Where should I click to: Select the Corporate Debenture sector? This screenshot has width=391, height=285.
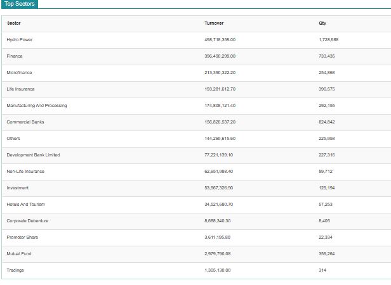(x=27, y=221)
